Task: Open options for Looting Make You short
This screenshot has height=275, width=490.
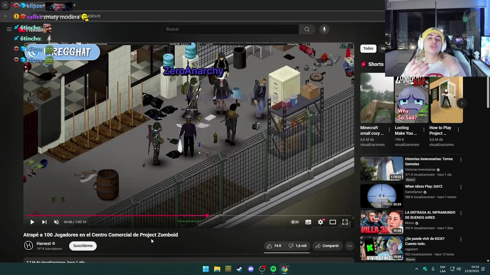Action: pos(424,130)
